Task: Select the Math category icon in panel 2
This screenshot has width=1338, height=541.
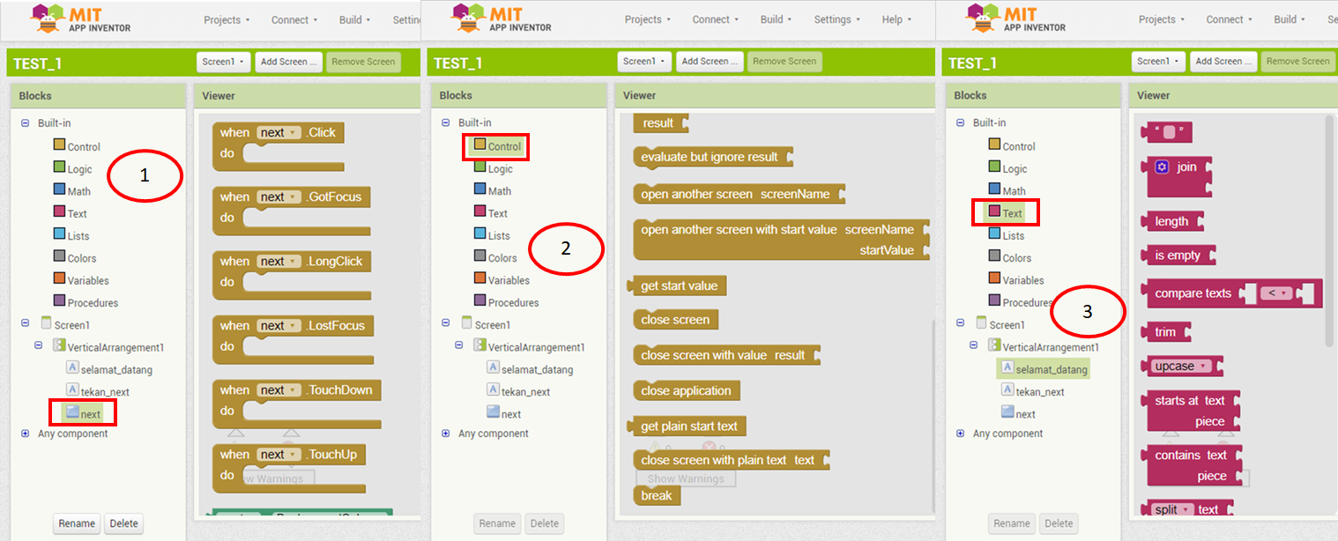Action: click(480, 189)
